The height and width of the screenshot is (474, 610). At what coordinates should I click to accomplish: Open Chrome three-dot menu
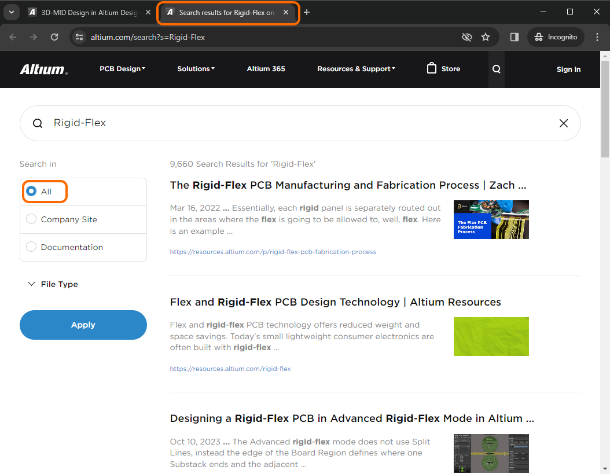point(597,37)
